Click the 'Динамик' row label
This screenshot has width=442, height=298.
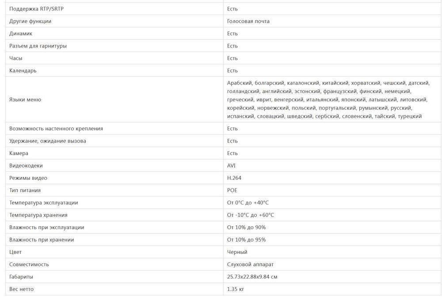click(21, 34)
